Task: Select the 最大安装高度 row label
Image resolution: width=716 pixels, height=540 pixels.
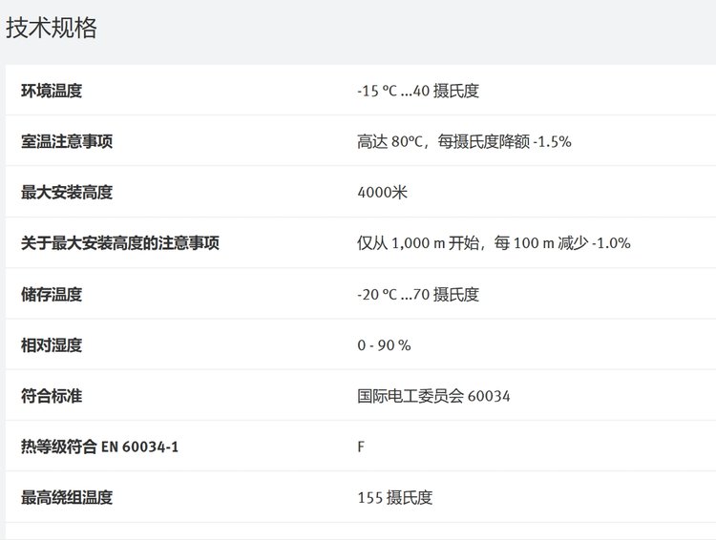Action: 67,193
